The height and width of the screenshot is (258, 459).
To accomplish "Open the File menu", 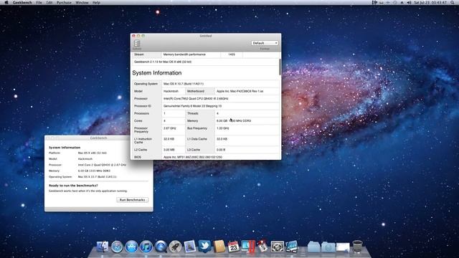I will (x=39, y=3).
